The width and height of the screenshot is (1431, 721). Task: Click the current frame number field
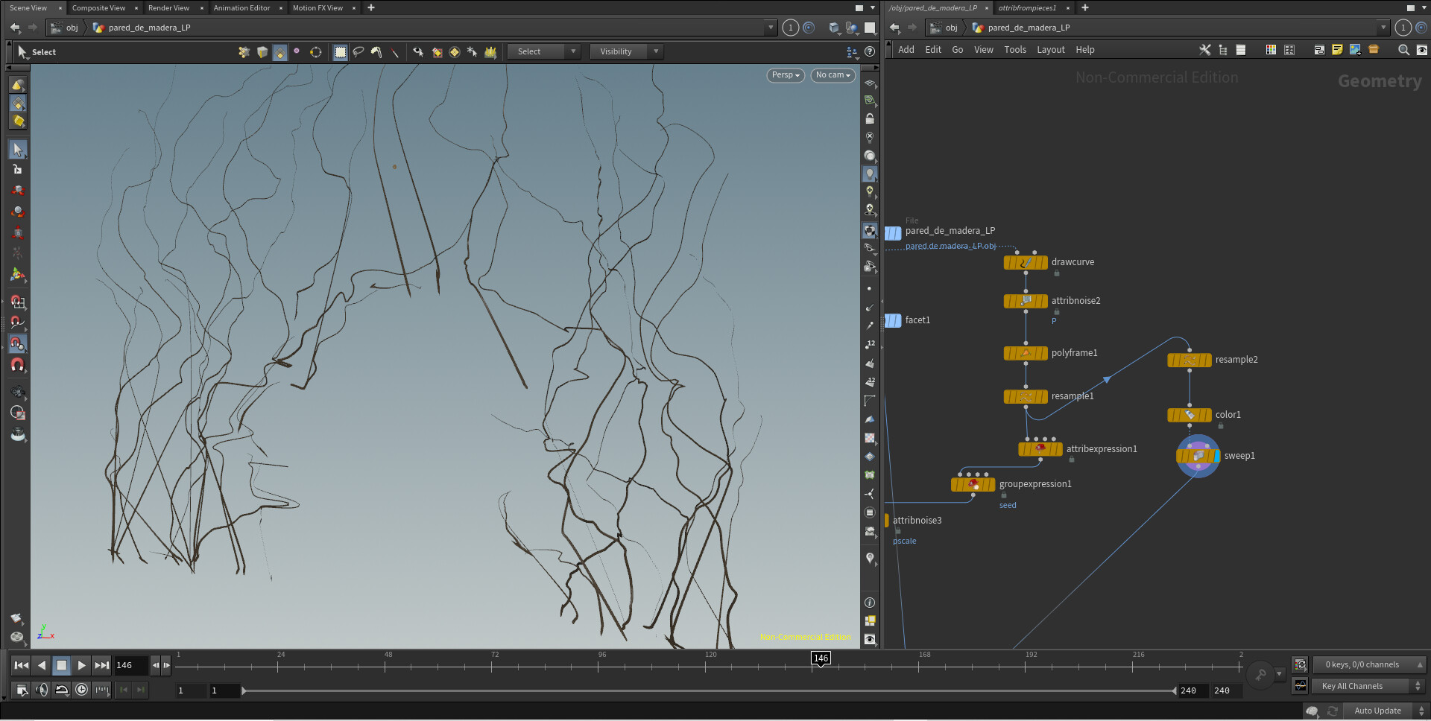point(131,665)
